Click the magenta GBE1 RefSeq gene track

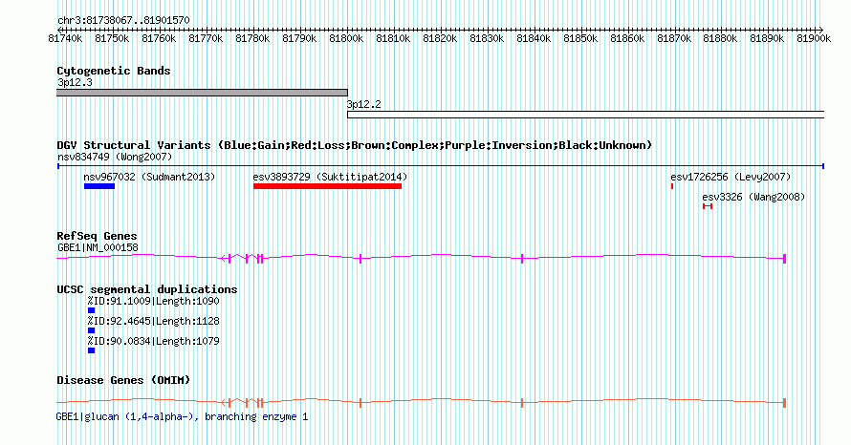[x=421, y=258]
